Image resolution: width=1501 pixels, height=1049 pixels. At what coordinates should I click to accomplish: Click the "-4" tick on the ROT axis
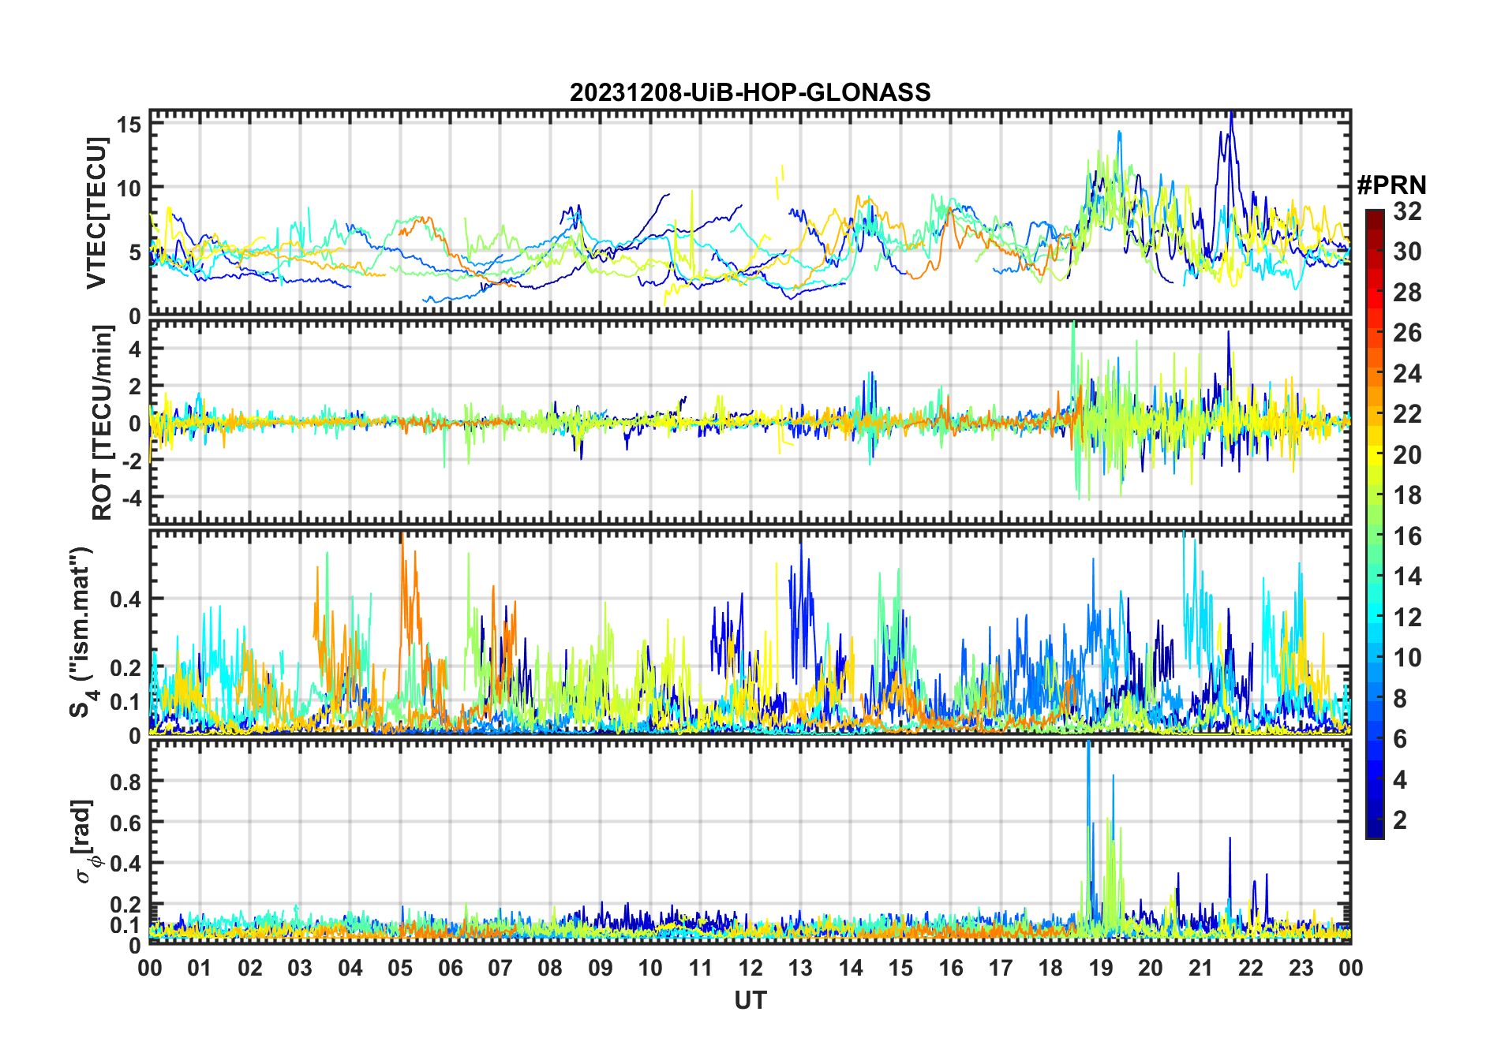click(130, 498)
